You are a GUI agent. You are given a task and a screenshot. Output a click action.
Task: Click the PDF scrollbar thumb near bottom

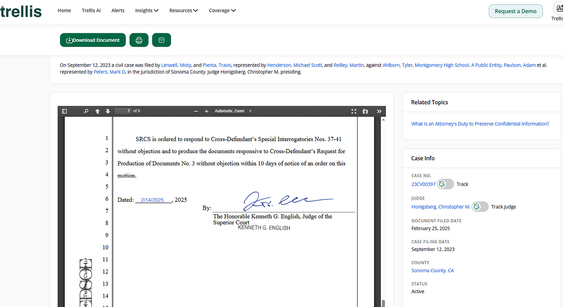tap(383, 303)
